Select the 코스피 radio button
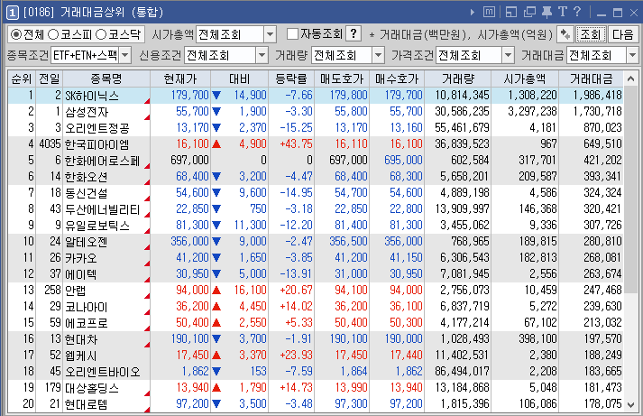The image size is (643, 416). [x=53, y=34]
